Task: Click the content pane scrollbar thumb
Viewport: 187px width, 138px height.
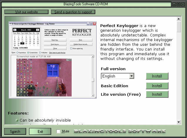Action: pos(178,27)
